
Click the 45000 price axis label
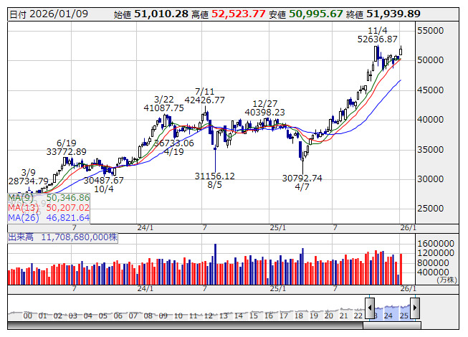431,90
